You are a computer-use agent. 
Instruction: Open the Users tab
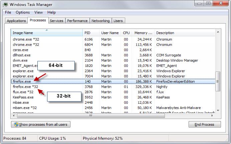click(118, 21)
